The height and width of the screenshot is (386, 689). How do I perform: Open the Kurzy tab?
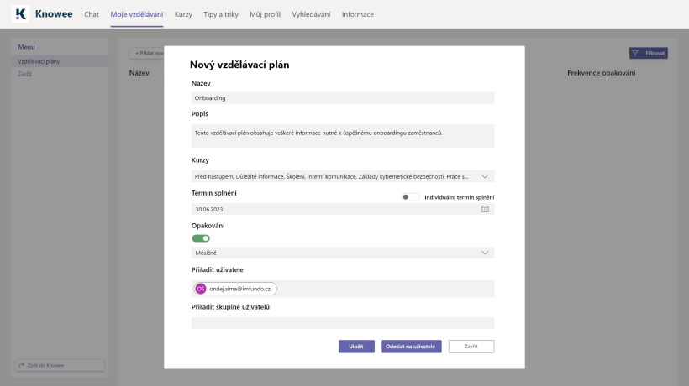(183, 14)
